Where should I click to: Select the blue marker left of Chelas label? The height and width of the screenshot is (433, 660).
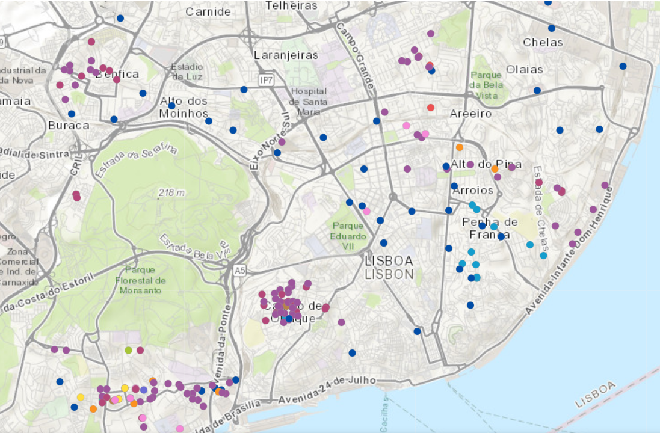[551, 28]
